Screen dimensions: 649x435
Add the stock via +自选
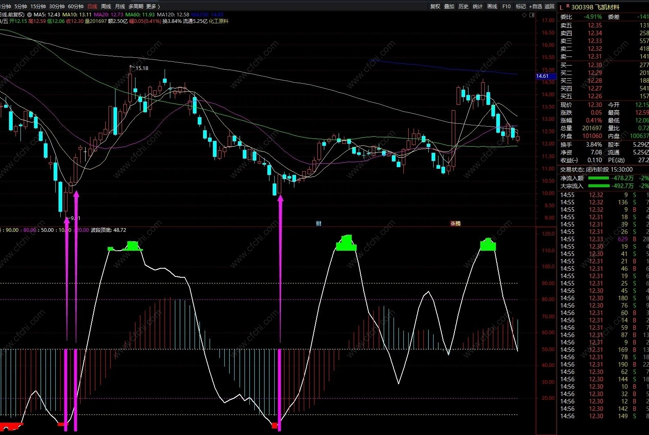[535, 7]
